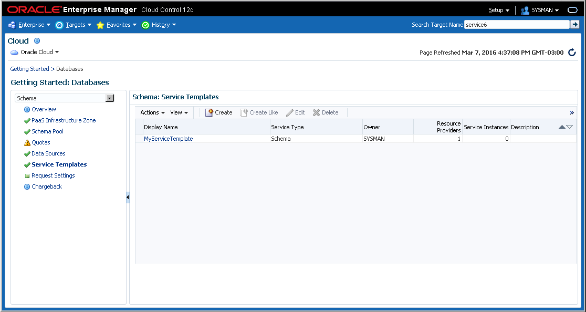The height and width of the screenshot is (312, 586).
Task: Go to Schema Pool page
Action: pos(47,131)
